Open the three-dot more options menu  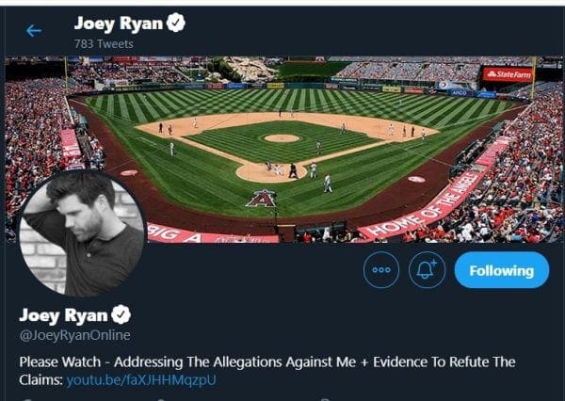[381, 270]
